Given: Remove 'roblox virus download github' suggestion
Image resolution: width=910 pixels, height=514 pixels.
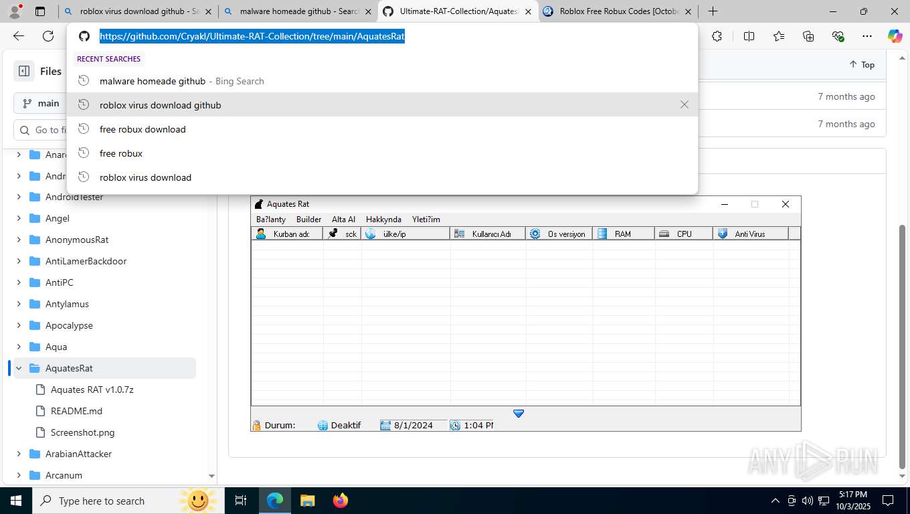Looking at the screenshot, I should [684, 104].
